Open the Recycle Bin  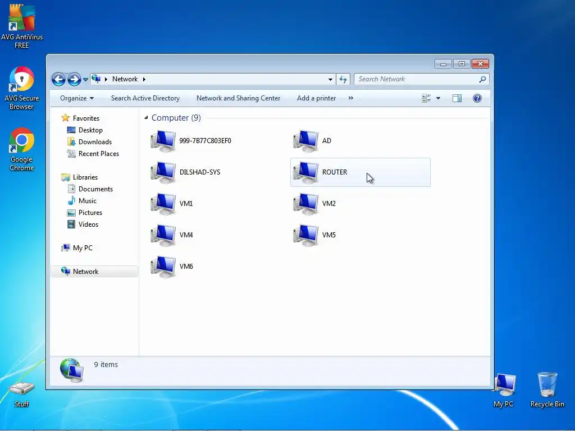tap(547, 389)
